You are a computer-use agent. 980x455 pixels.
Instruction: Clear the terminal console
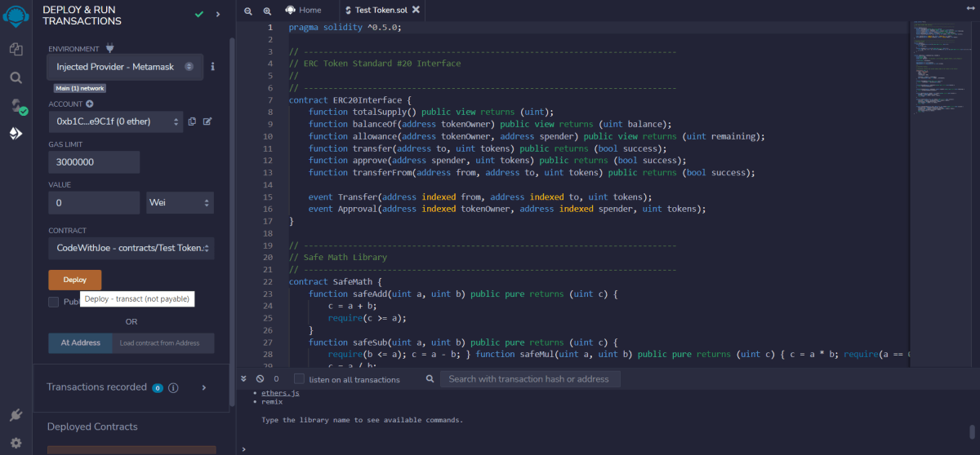[x=260, y=378]
